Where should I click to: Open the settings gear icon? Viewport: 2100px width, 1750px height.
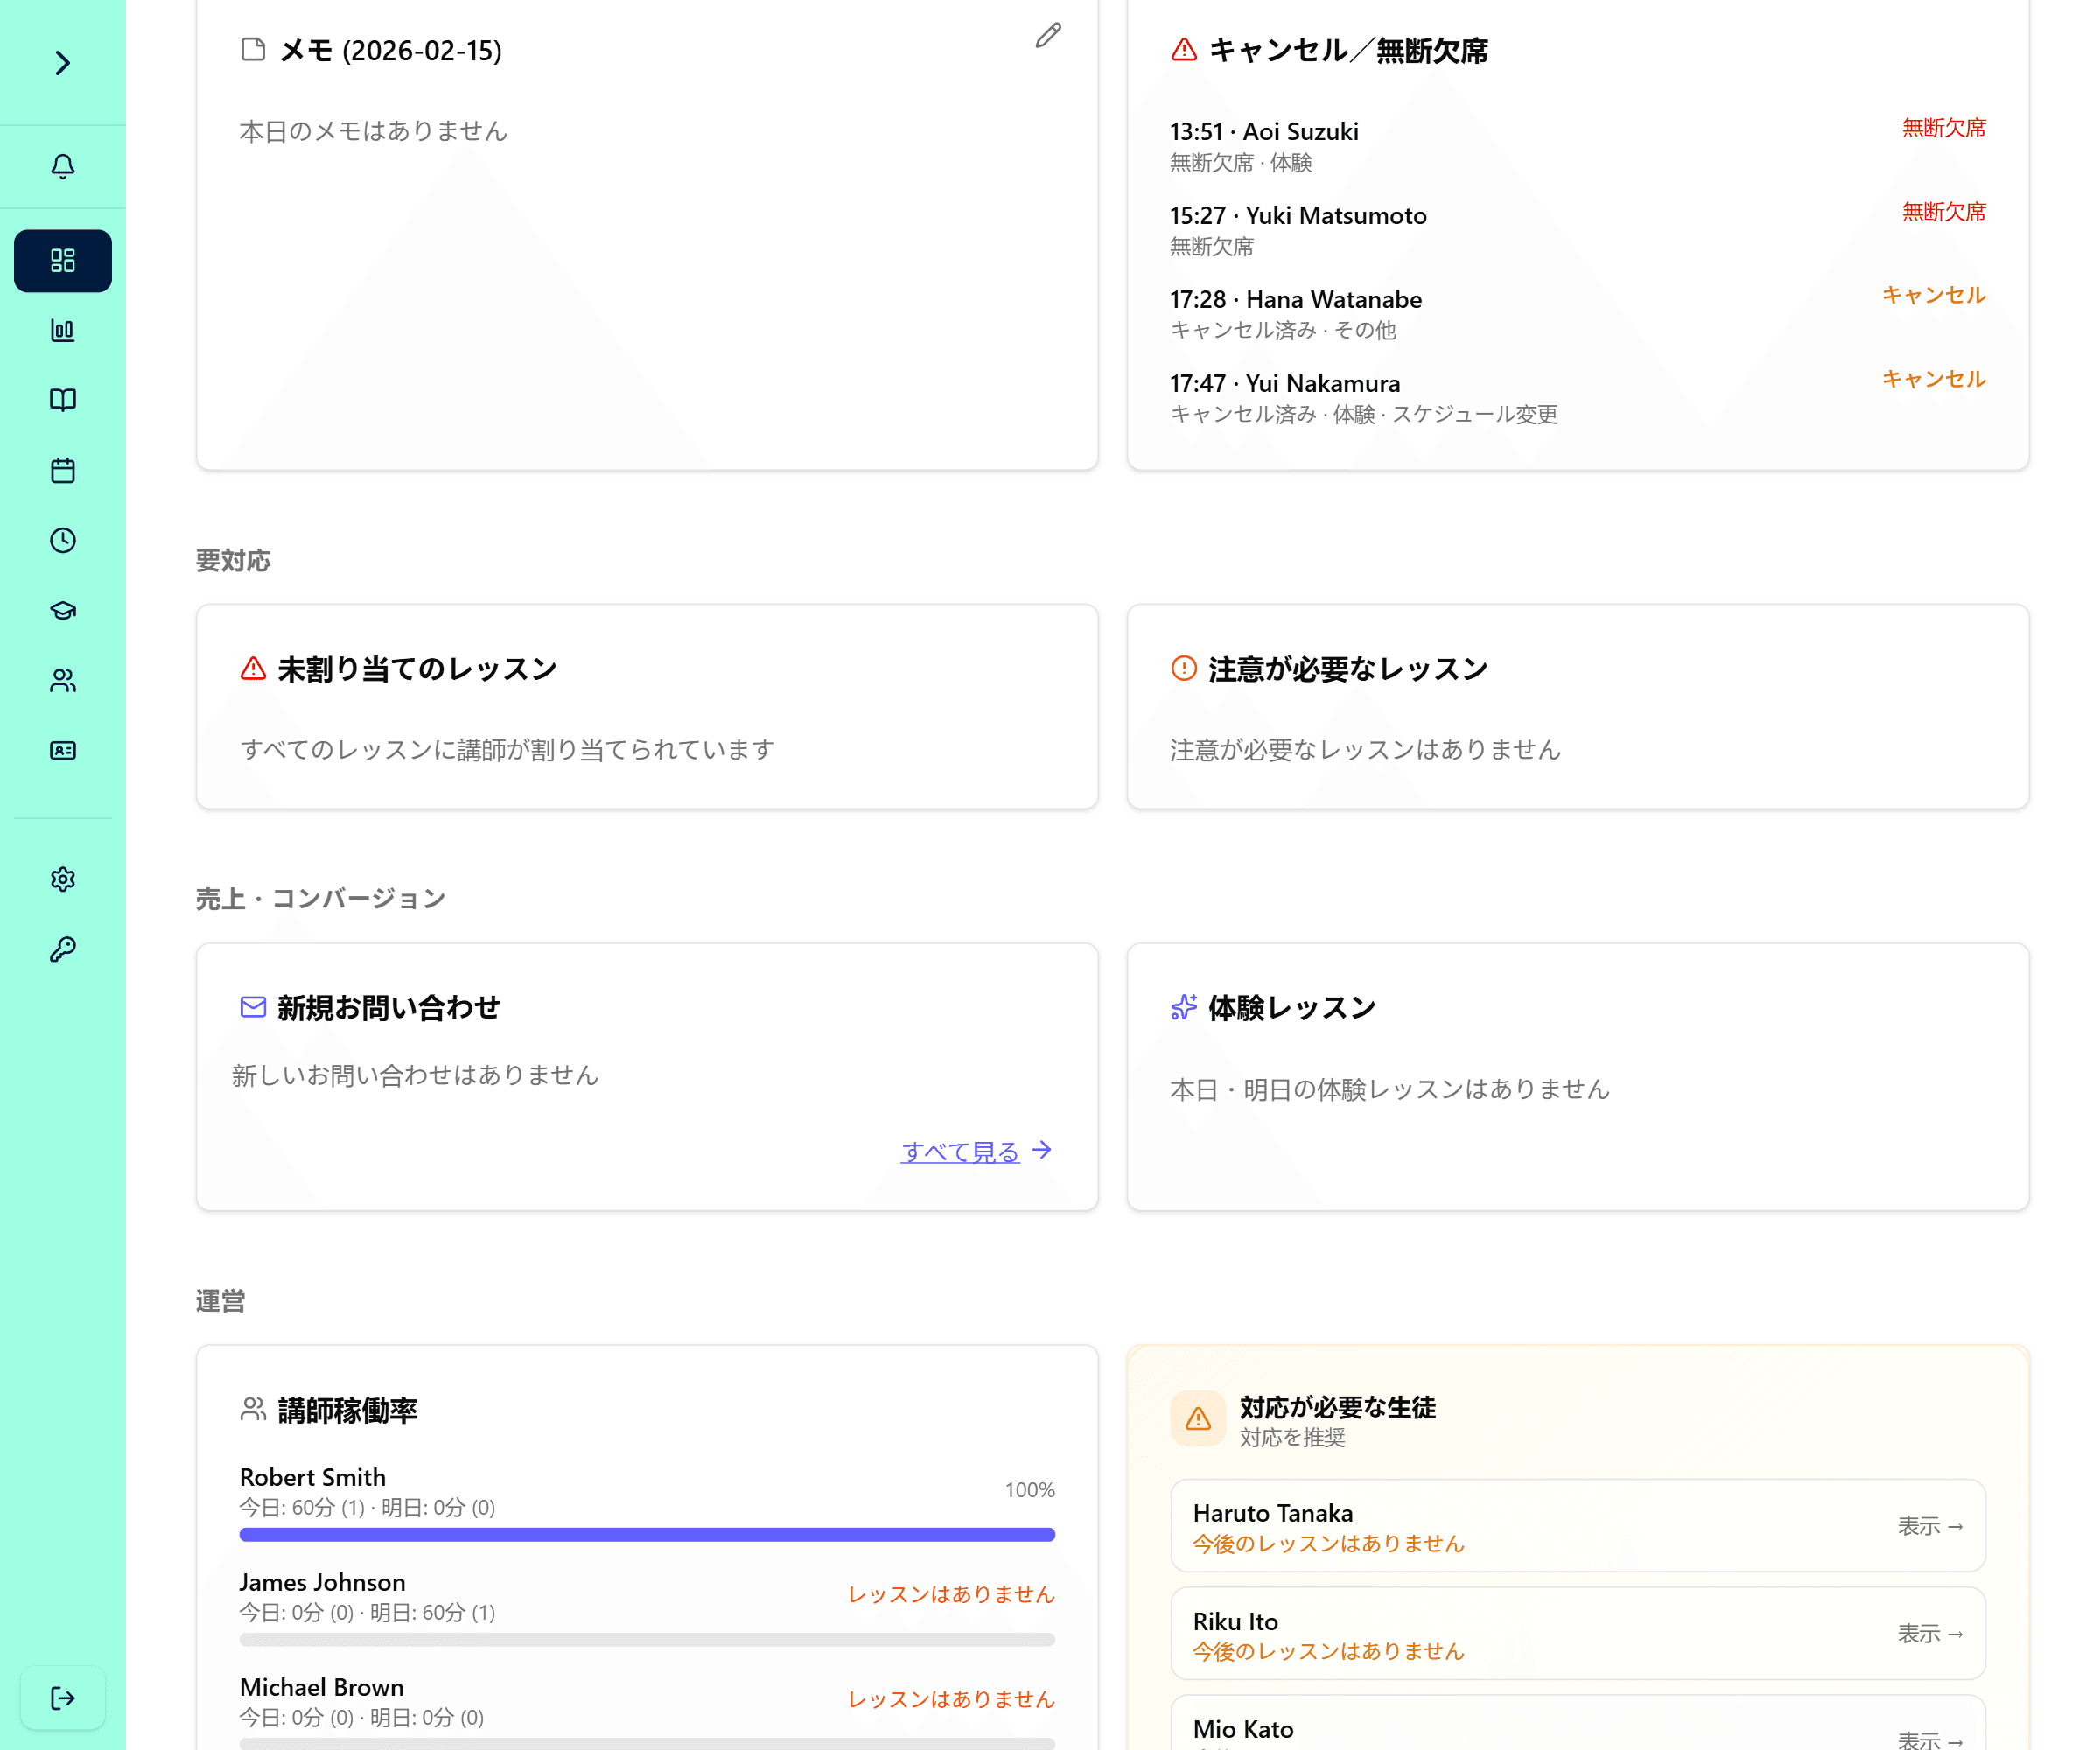click(62, 879)
